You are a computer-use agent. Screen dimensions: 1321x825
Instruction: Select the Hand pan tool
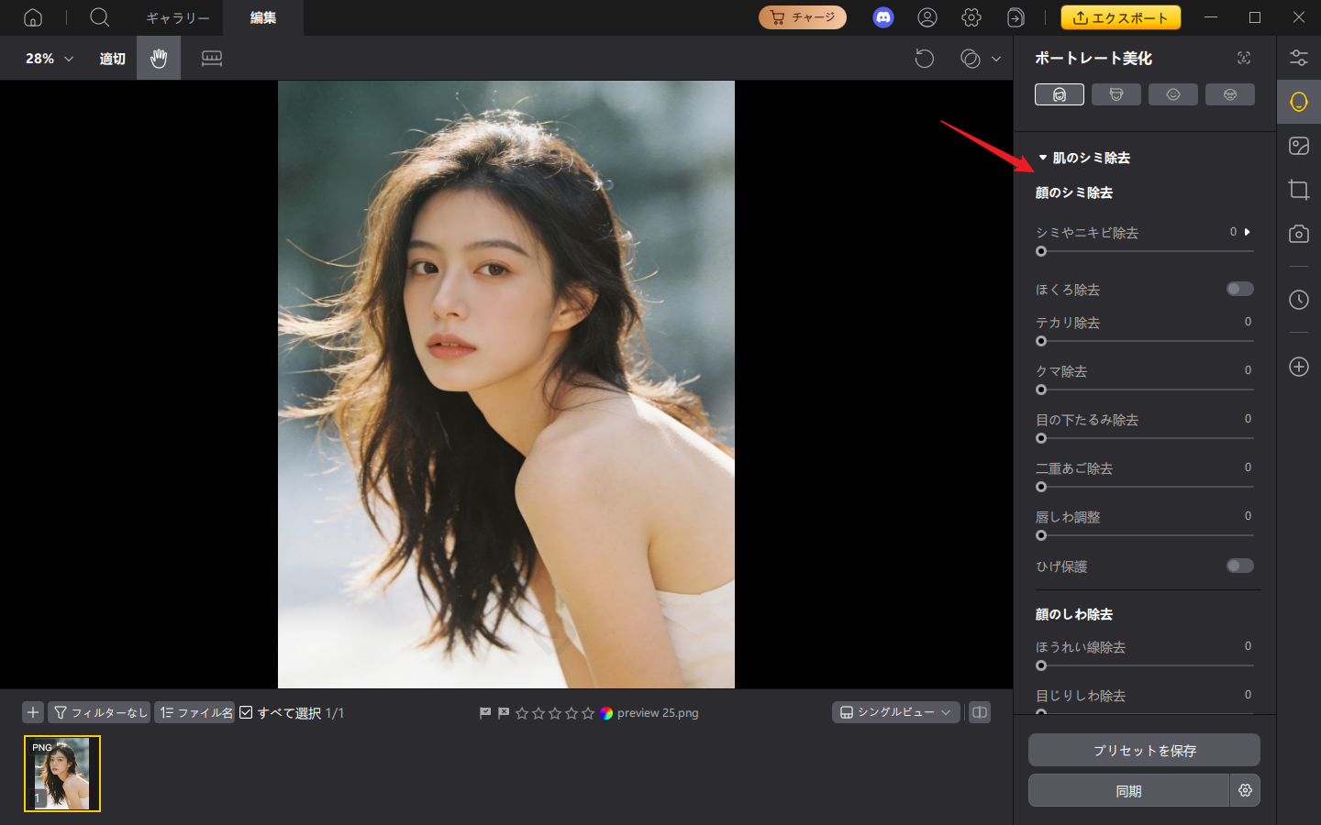pyautogui.click(x=158, y=58)
